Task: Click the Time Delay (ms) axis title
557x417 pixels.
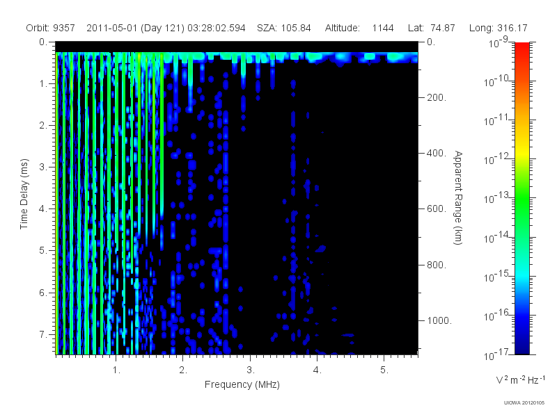Action: coord(24,194)
